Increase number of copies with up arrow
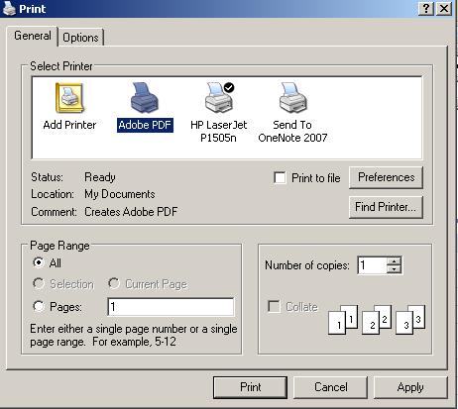The width and height of the screenshot is (458, 409). click(394, 261)
